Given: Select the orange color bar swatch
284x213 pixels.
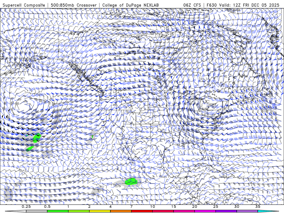Looking at the screenshot, I should pos(121,211).
